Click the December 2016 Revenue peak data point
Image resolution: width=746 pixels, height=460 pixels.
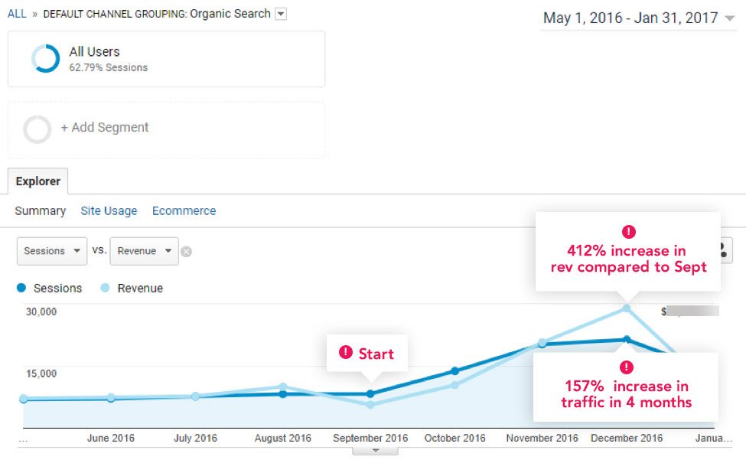tap(627, 308)
